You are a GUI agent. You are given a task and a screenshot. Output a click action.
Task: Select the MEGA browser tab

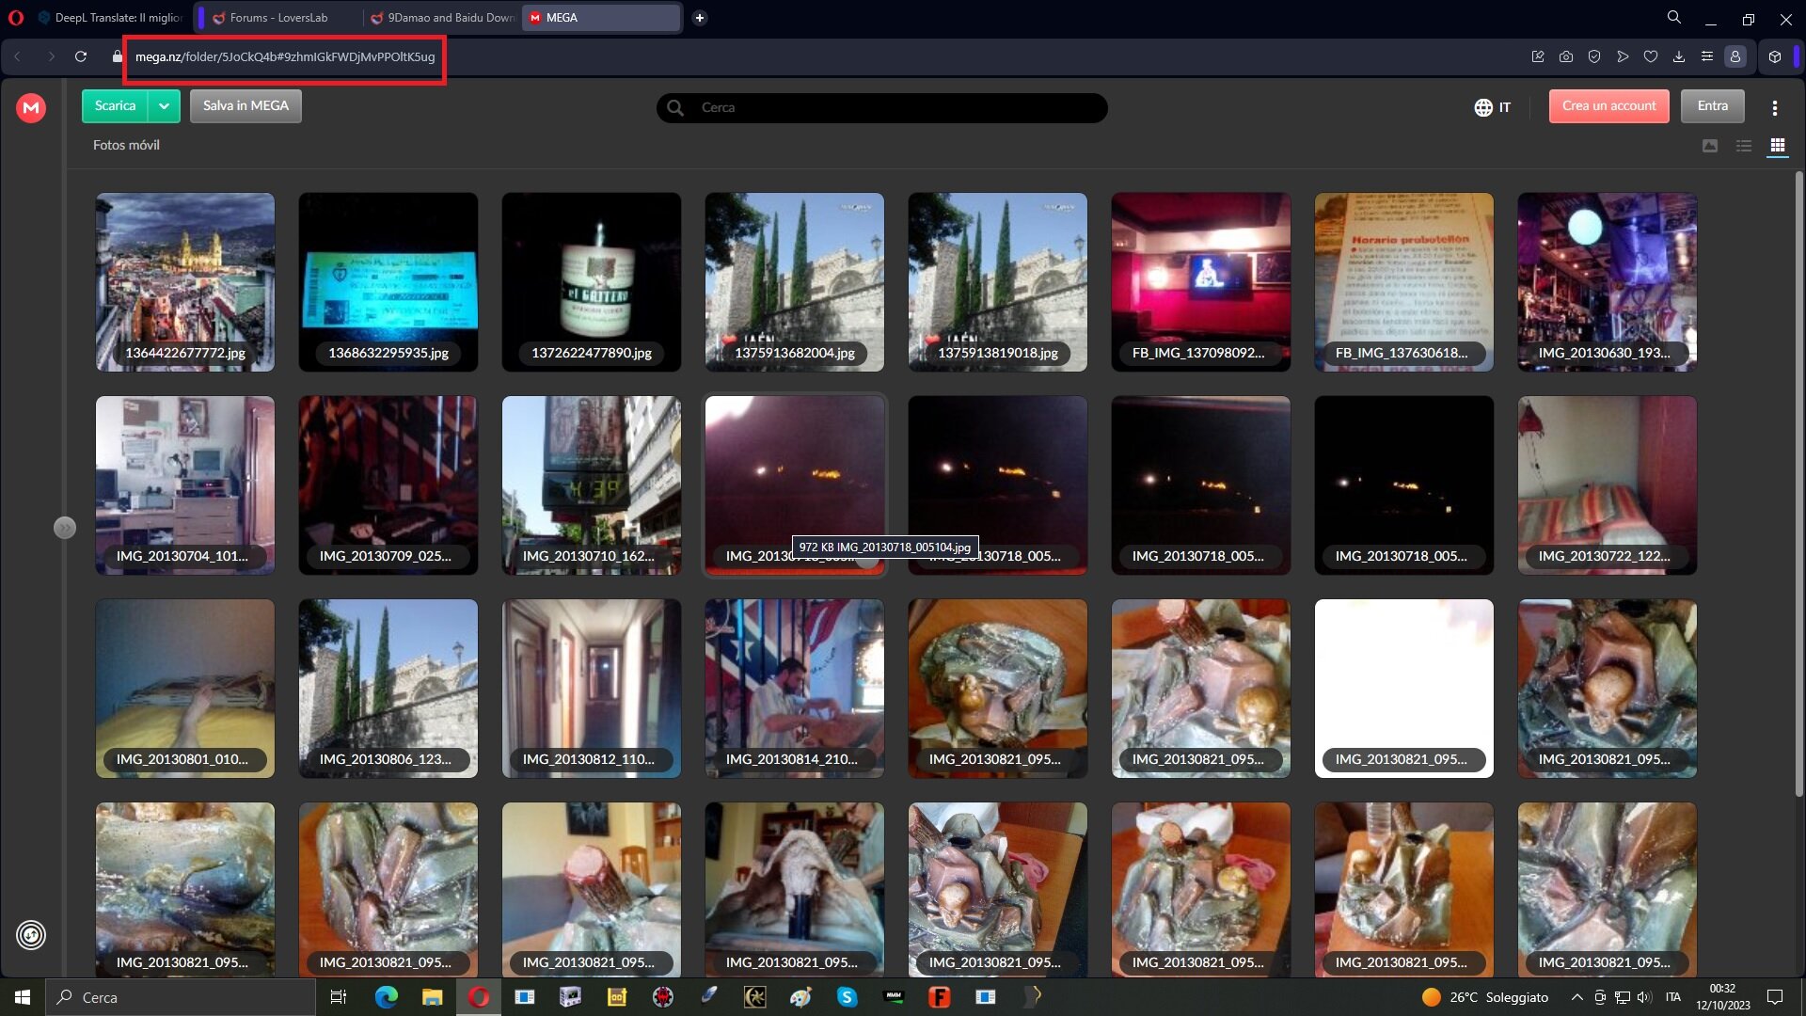point(602,18)
